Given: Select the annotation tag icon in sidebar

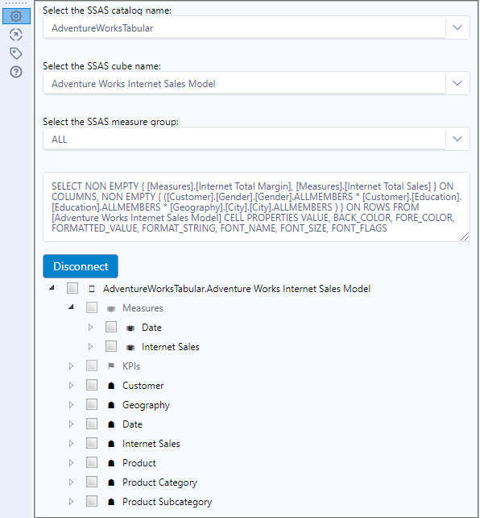Looking at the screenshot, I should [x=16, y=53].
